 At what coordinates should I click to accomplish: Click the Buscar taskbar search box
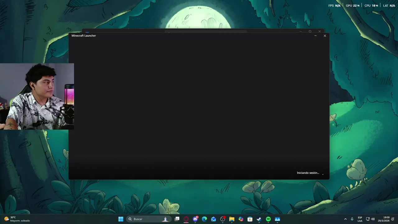click(149, 219)
